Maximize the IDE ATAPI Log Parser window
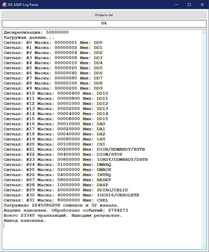This screenshot has height=252, width=209. click(x=189, y=5)
